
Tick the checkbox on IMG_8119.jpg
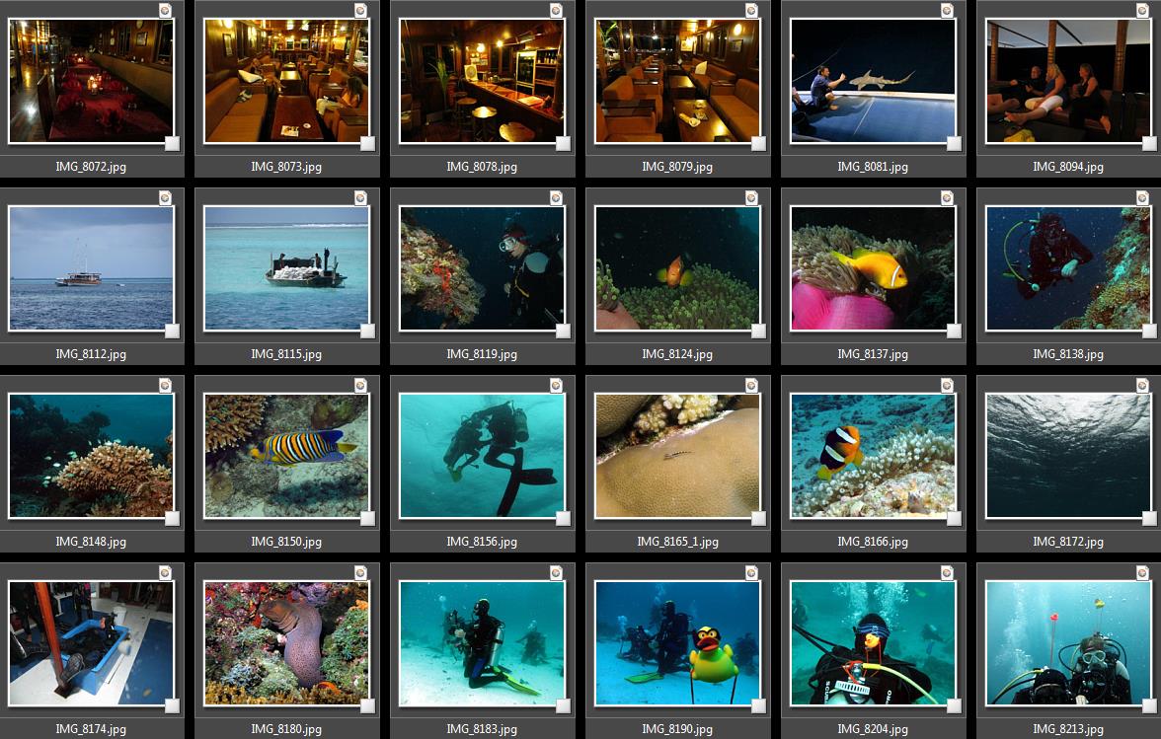[x=564, y=331]
